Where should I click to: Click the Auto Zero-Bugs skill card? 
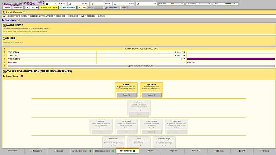pos(164,142)
